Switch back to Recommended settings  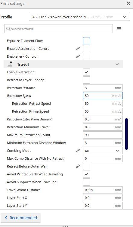21,218
